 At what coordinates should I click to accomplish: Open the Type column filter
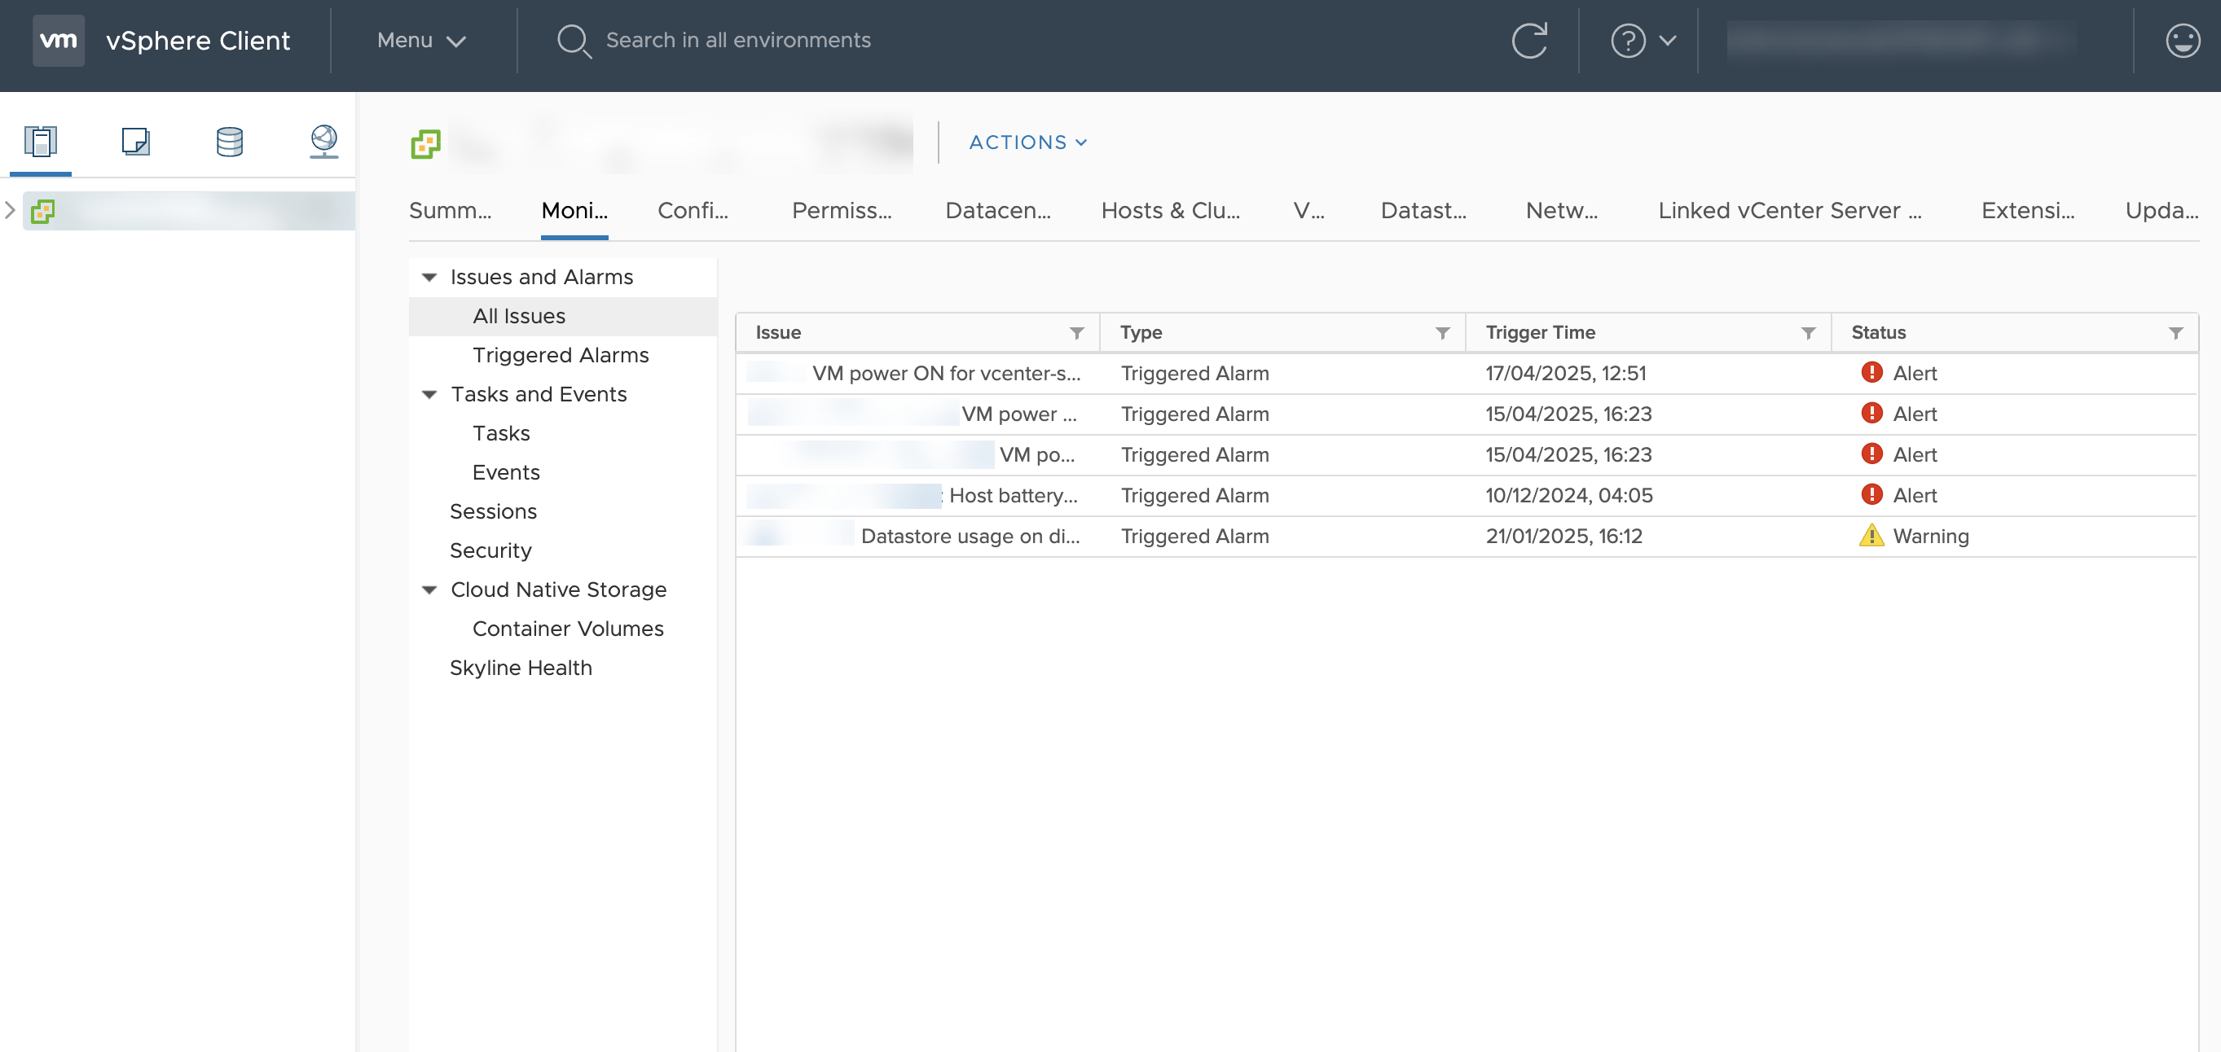pyautogui.click(x=1442, y=332)
